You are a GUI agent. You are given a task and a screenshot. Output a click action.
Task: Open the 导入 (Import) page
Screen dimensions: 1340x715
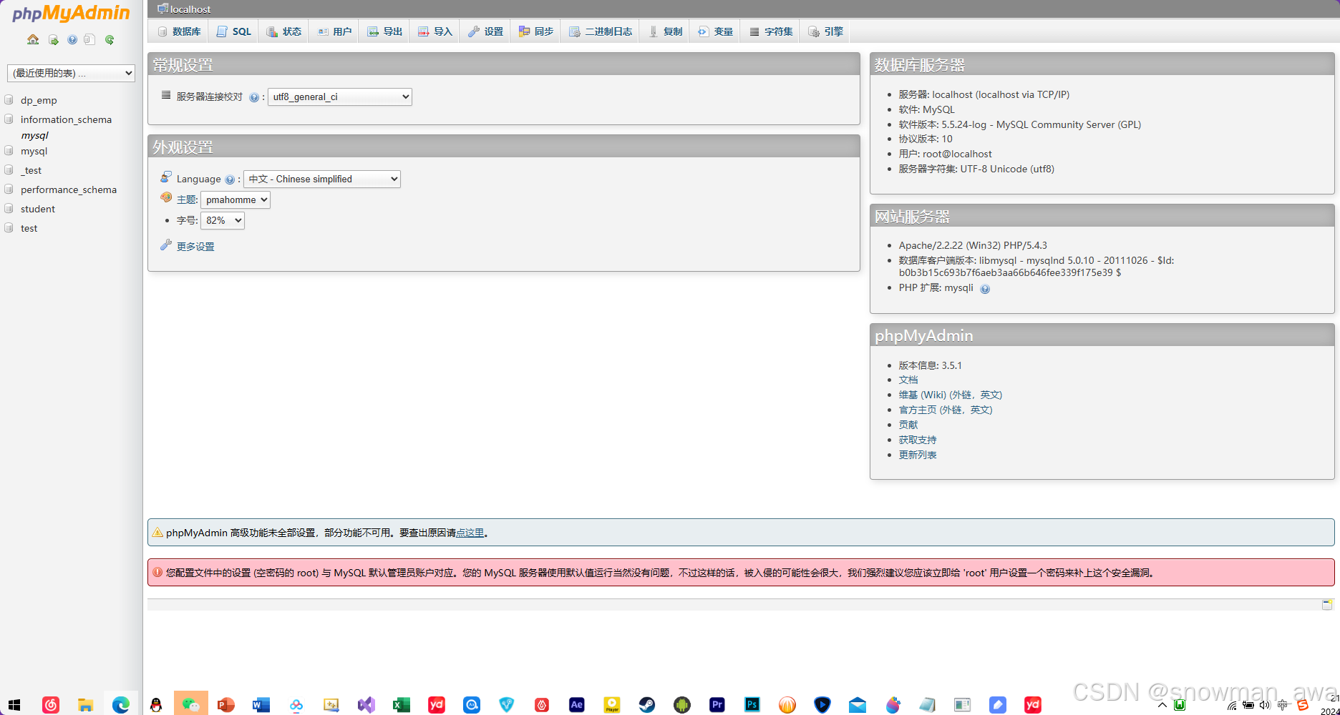click(434, 31)
